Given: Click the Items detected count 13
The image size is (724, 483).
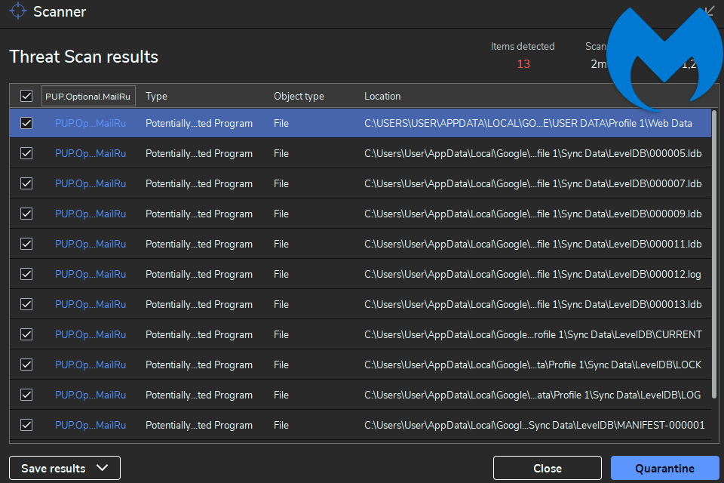Looking at the screenshot, I should (523, 64).
